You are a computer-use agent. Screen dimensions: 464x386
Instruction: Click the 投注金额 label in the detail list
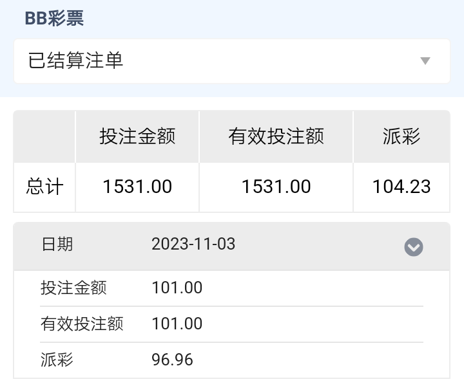(73, 288)
